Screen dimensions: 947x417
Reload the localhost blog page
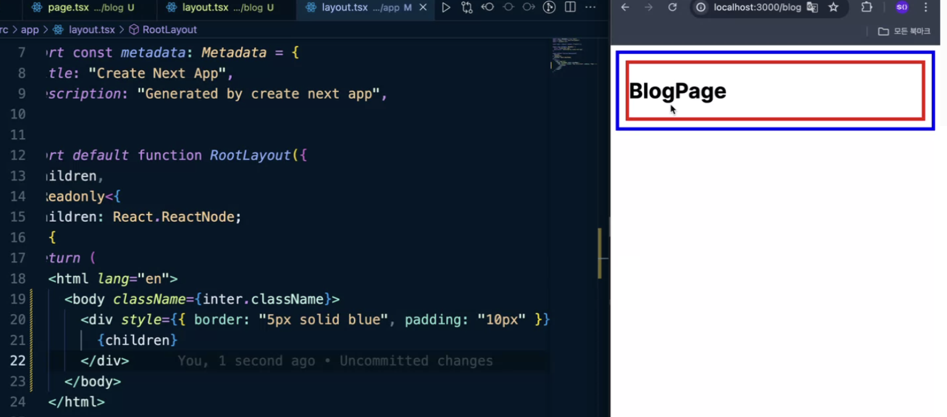point(672,7)
